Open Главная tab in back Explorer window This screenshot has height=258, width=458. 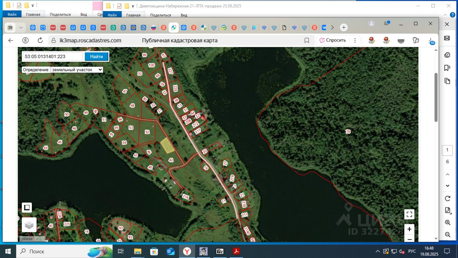(33, 14)
